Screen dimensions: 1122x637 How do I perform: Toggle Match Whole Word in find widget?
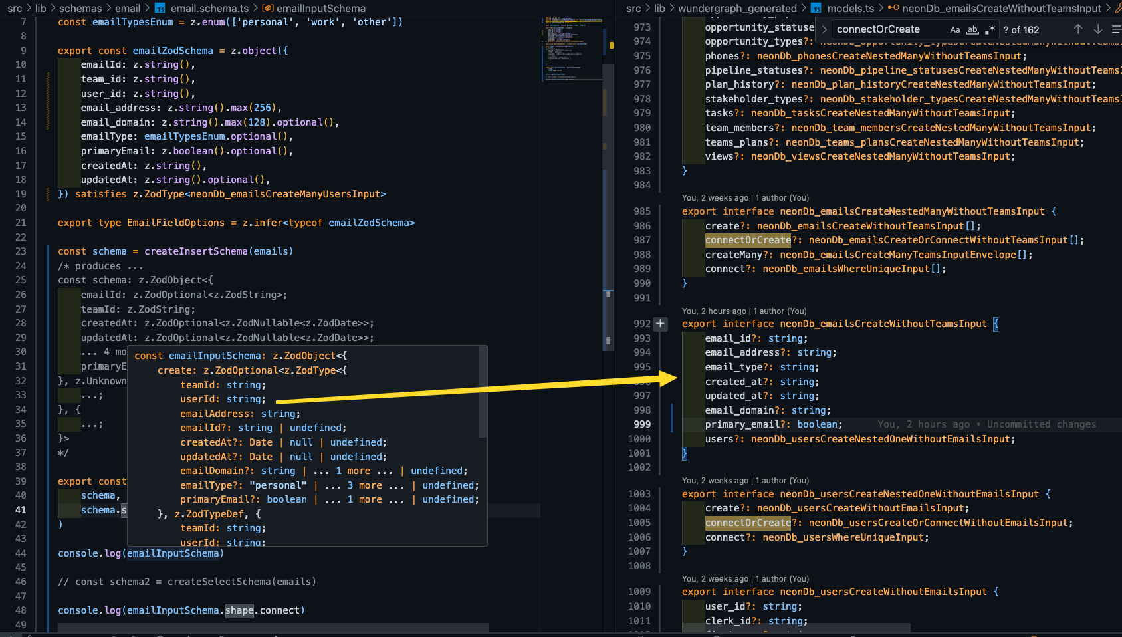click(972, 29)
